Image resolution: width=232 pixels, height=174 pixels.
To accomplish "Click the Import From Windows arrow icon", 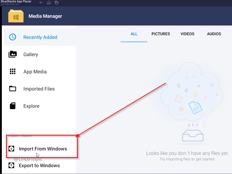I will pyautogui.click(x=11, y=149).
